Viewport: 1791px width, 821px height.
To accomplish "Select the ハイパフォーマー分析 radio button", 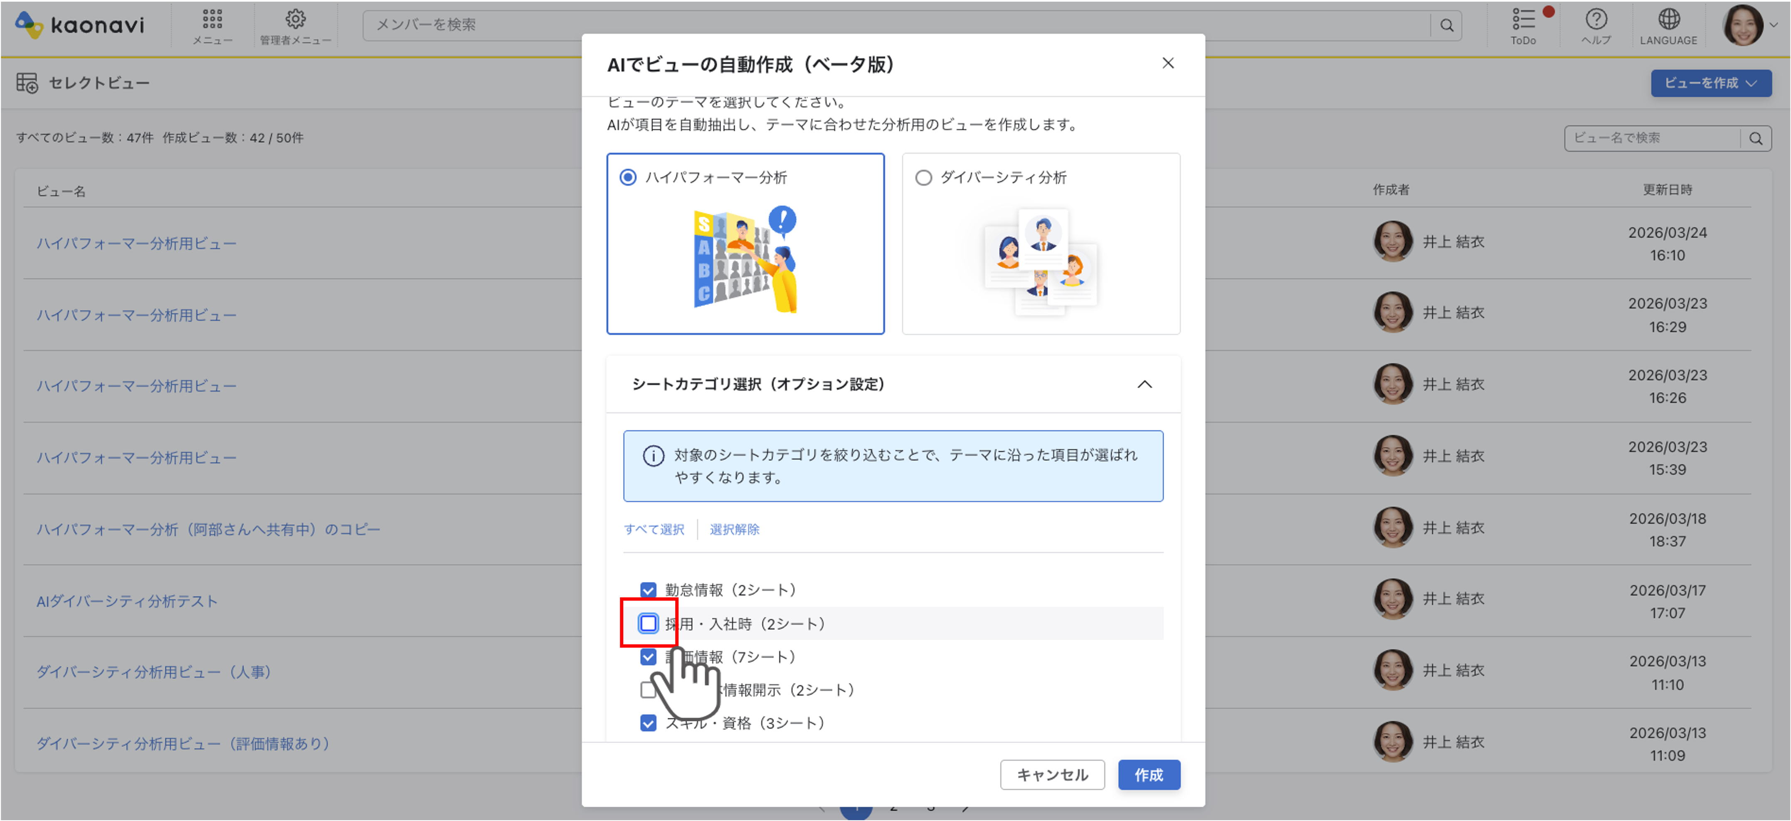I will click(628, 177).
